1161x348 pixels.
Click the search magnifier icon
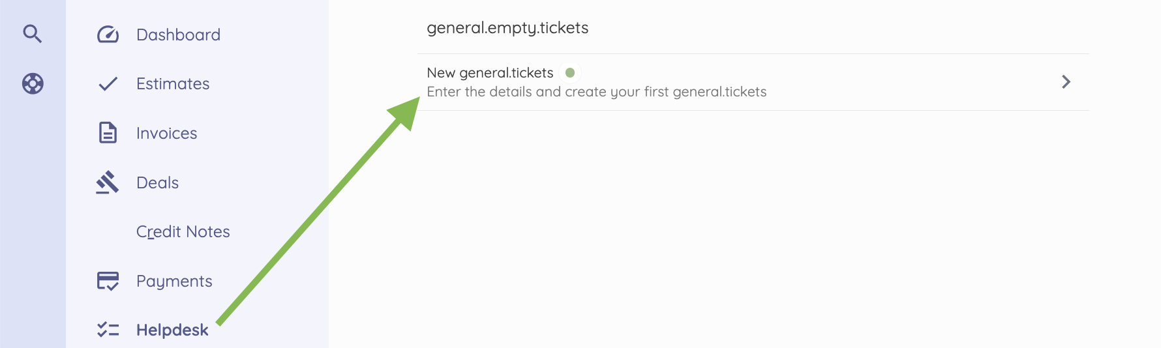click(x=33, y=33)
